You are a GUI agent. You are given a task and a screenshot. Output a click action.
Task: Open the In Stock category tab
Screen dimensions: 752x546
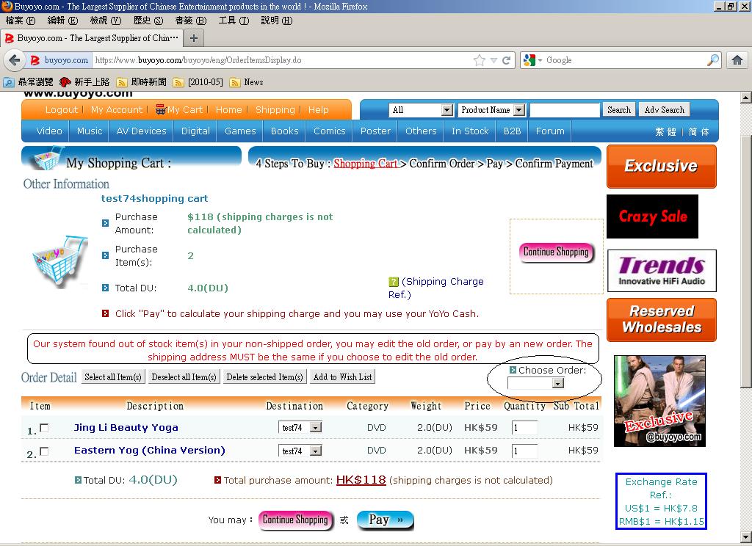(x=470, y=131)
